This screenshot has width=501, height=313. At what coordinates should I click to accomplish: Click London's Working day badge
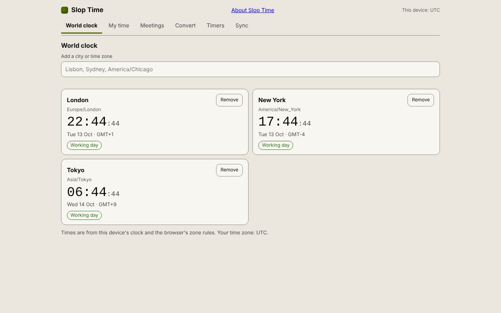(x=84, y=145)
